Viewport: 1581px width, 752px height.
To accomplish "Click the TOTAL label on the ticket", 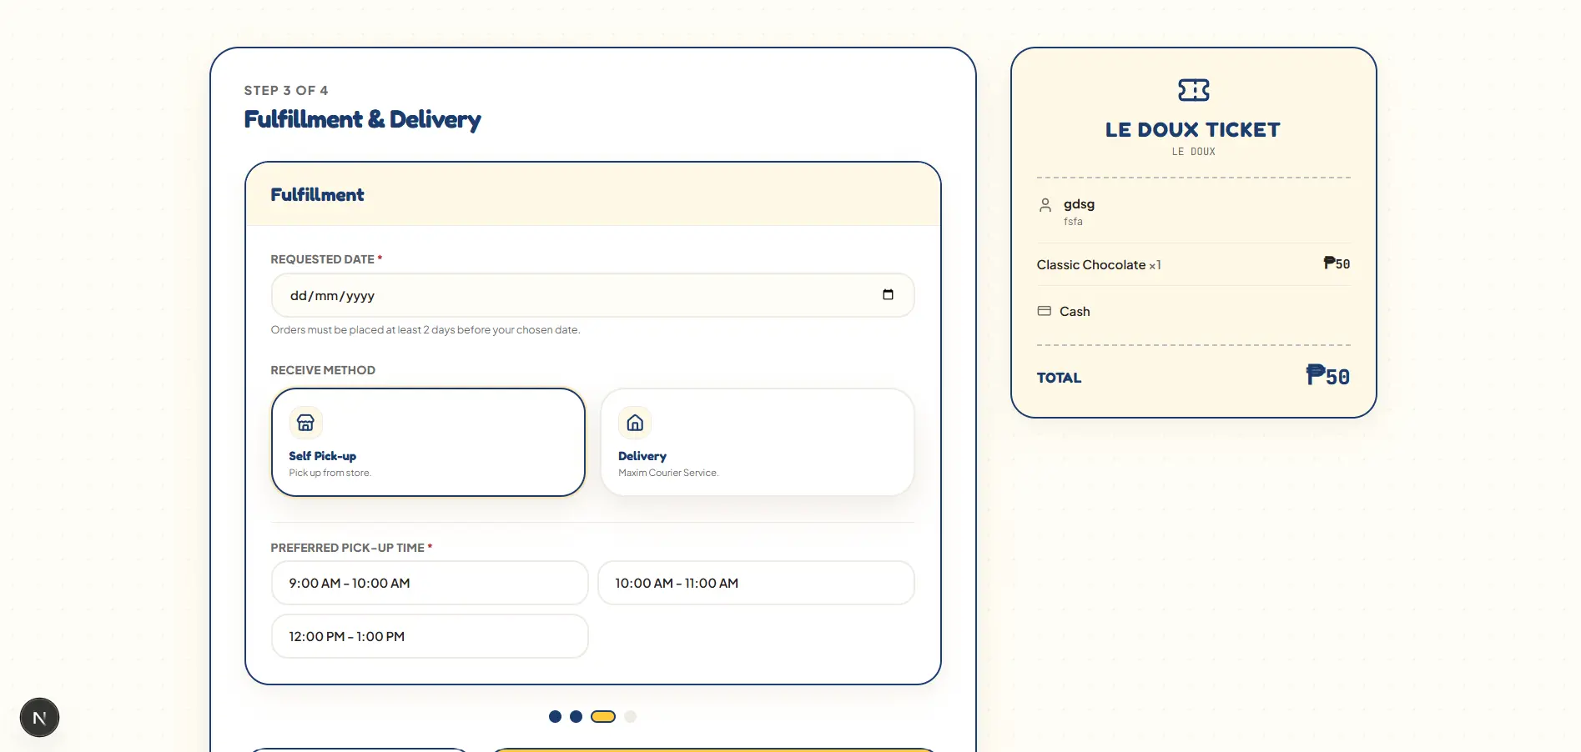I will 1059,378.
